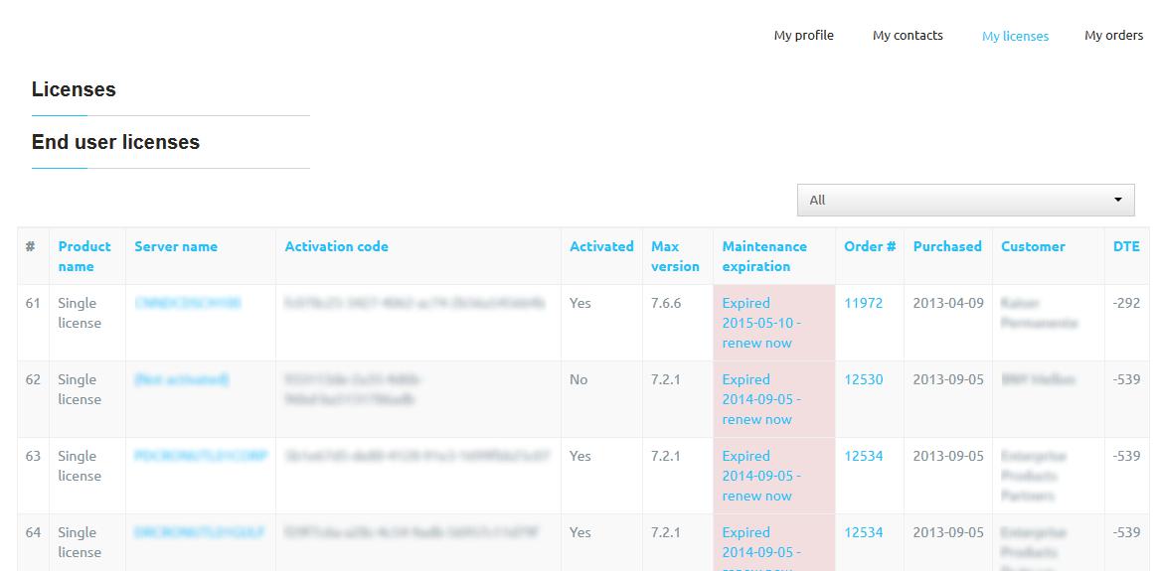The height and width of the screenshot is (571, 1156).
Task: Open server name link in row 61
Action: [x=188, y=303]
